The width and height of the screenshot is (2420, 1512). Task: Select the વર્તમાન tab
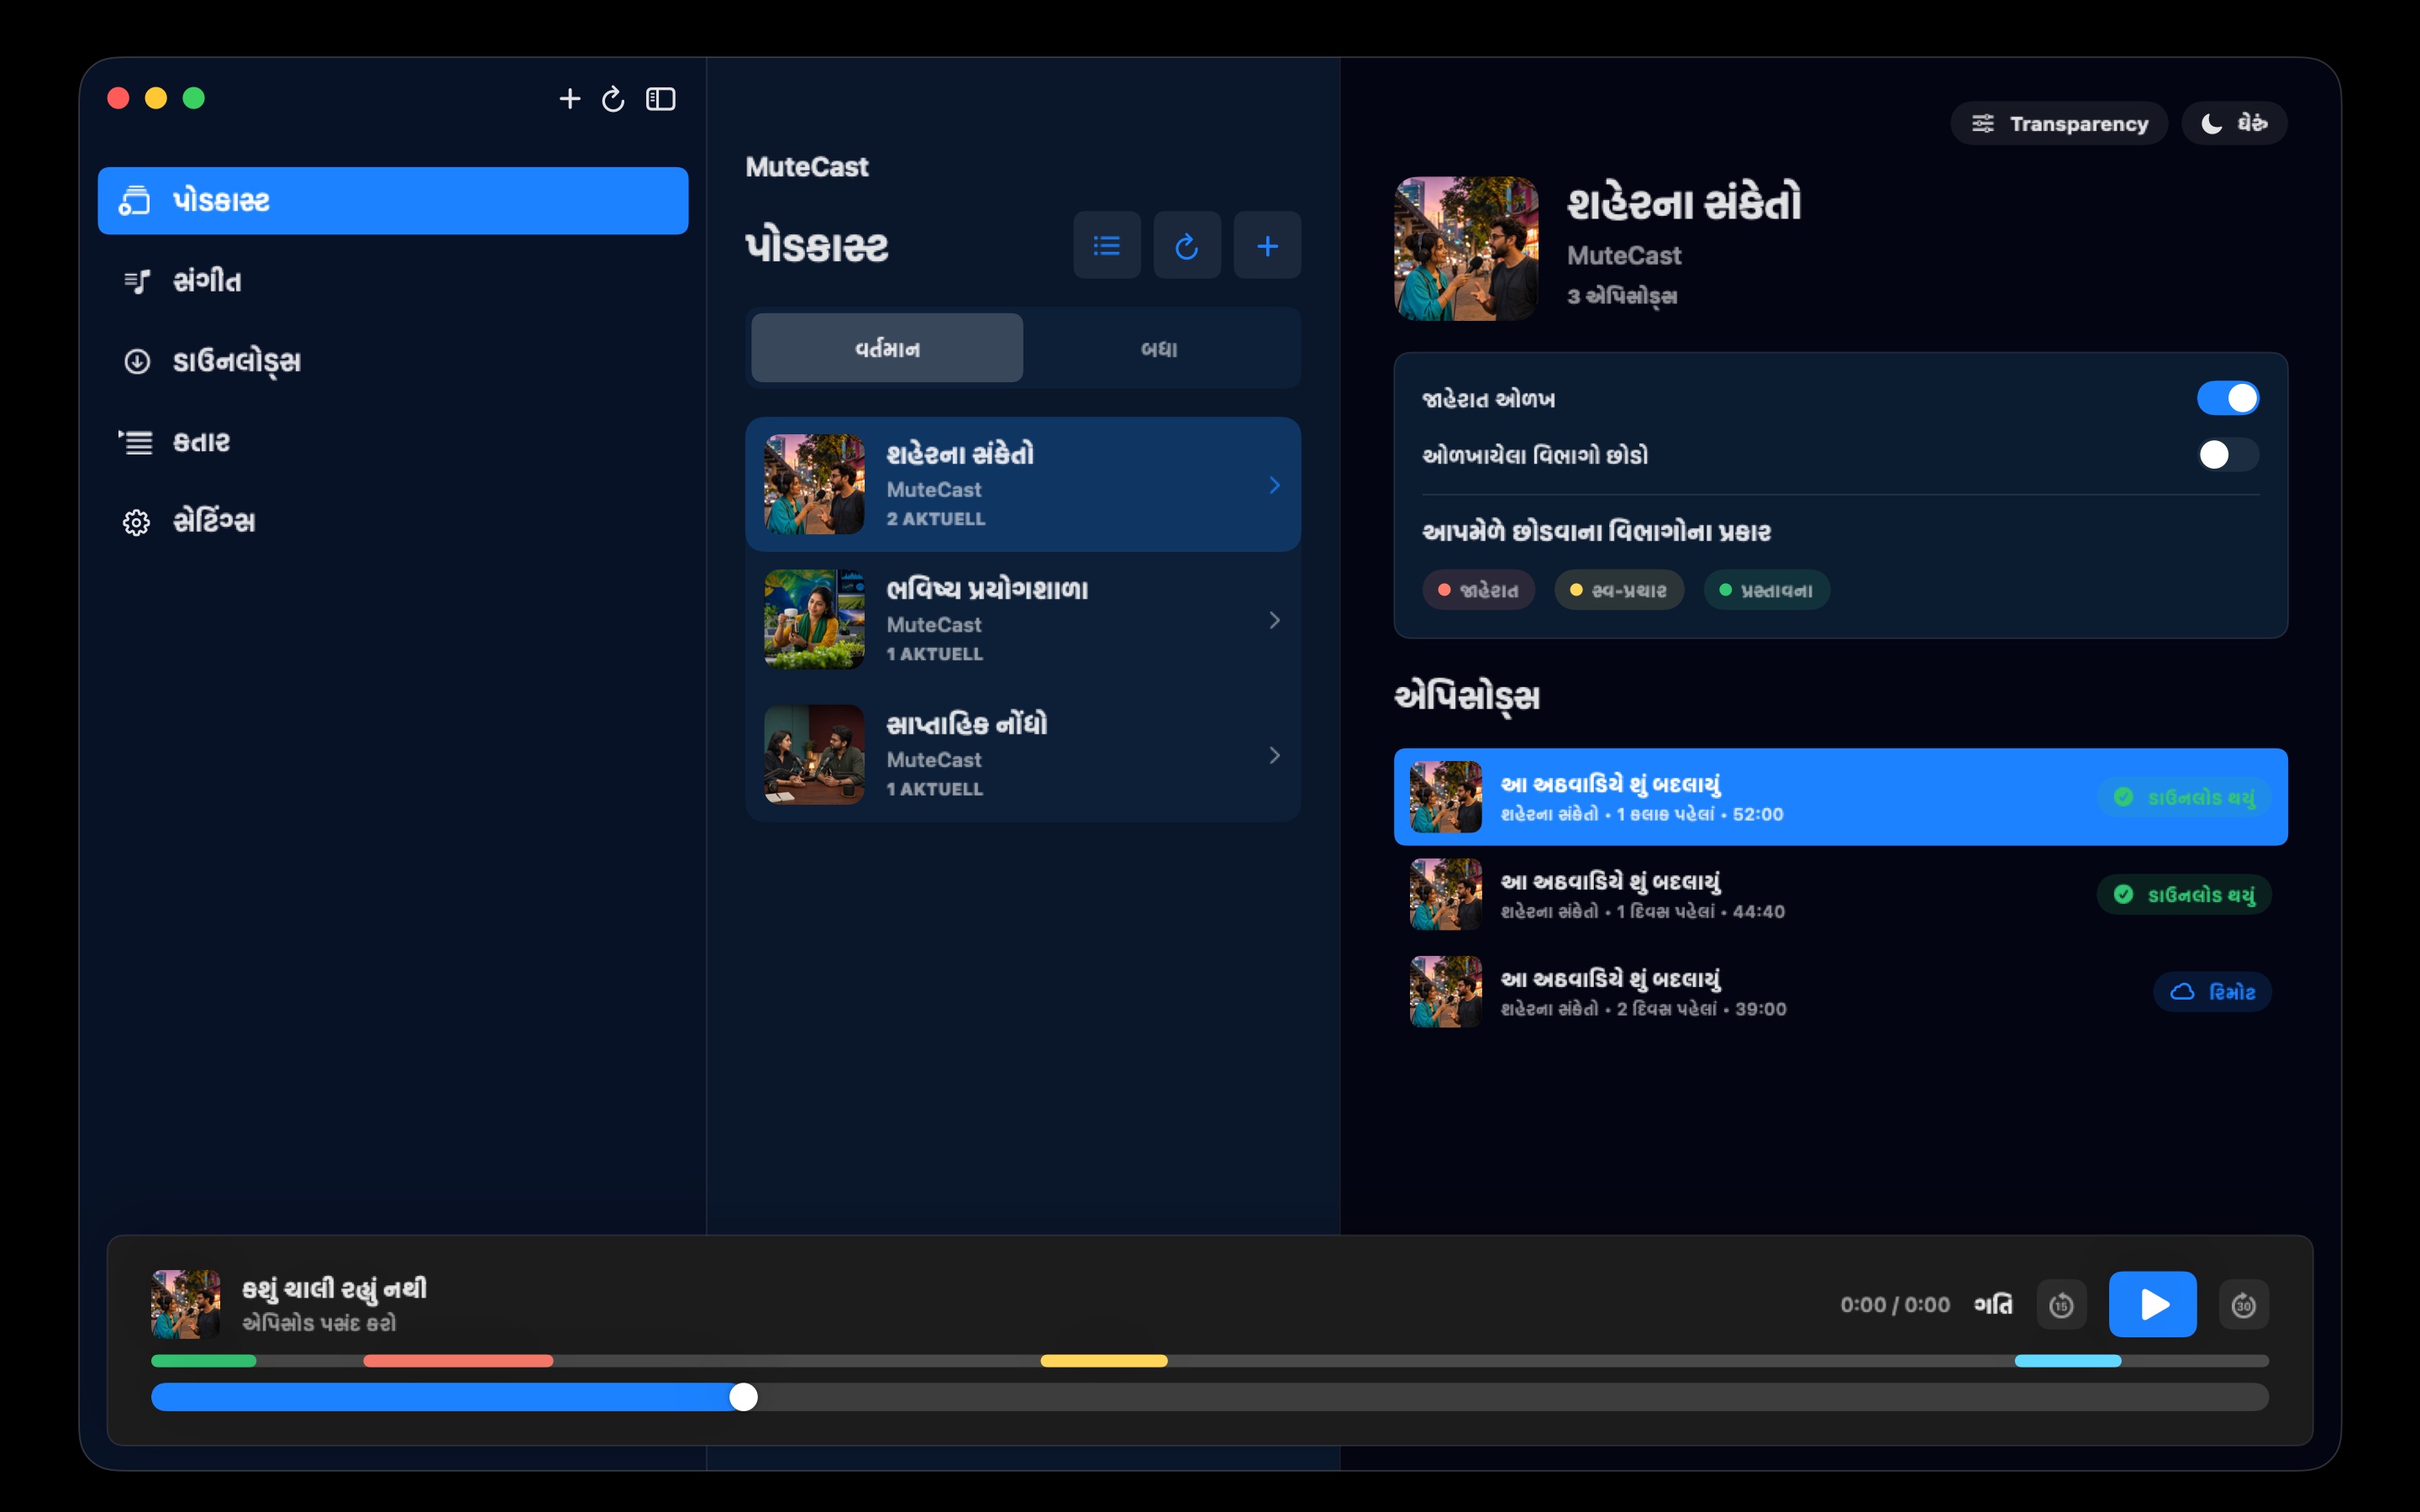[x=887, y=348]
